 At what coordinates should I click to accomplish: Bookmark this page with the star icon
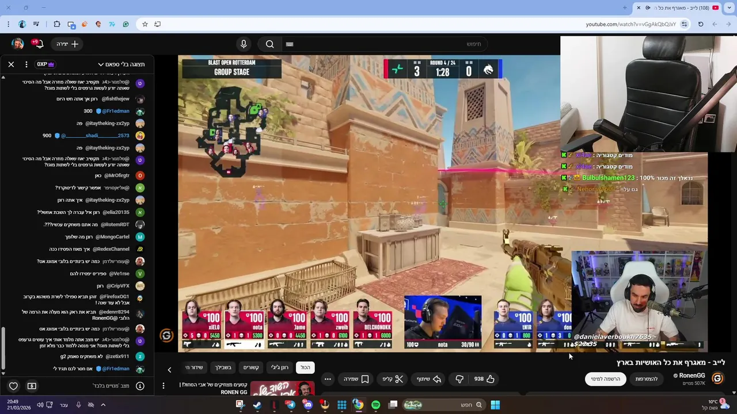[x=145, y=24]
